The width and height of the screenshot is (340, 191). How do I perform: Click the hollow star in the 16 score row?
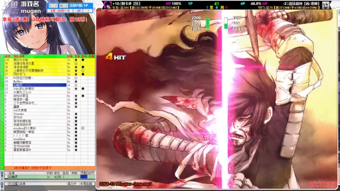[76, 78]
